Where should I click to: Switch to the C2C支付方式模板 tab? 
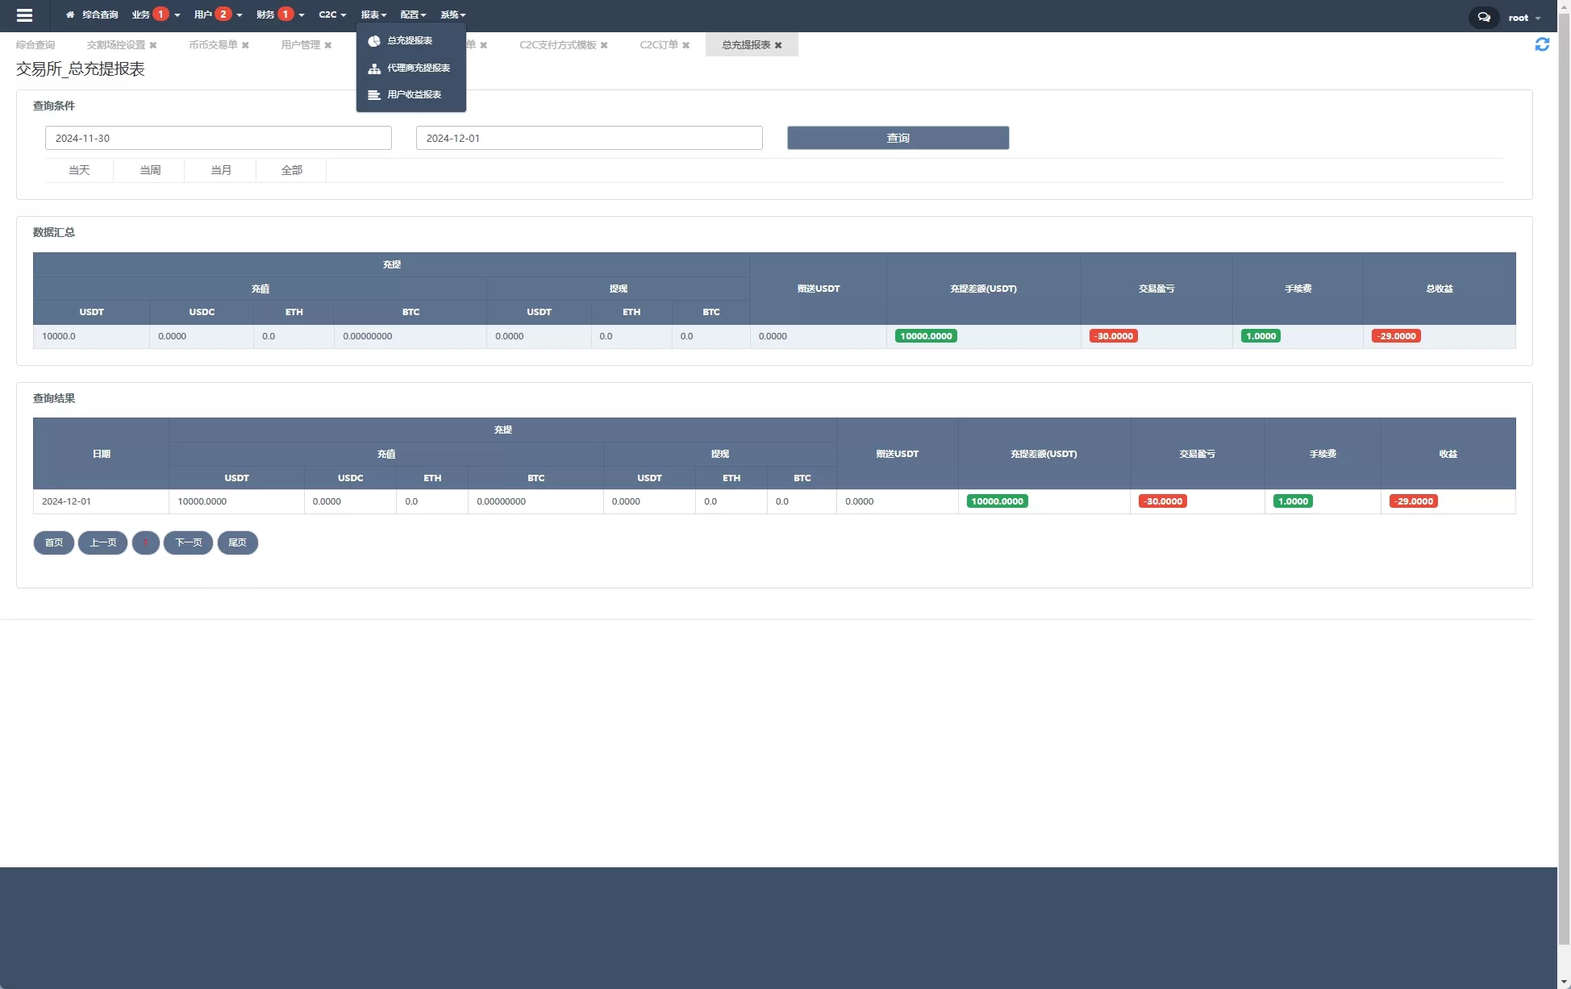557,45
